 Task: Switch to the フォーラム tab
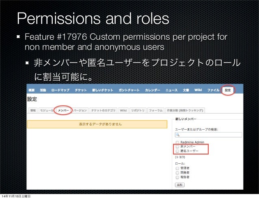156,110
